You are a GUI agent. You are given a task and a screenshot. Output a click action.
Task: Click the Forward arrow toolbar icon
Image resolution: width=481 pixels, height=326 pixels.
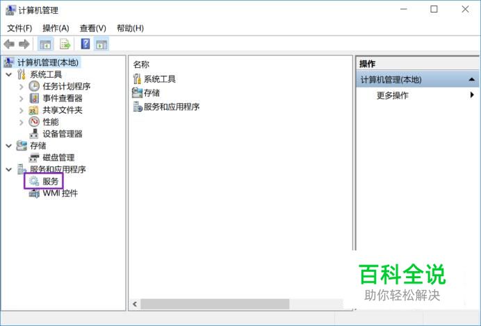pyautogui.click(x=24, y=44)
